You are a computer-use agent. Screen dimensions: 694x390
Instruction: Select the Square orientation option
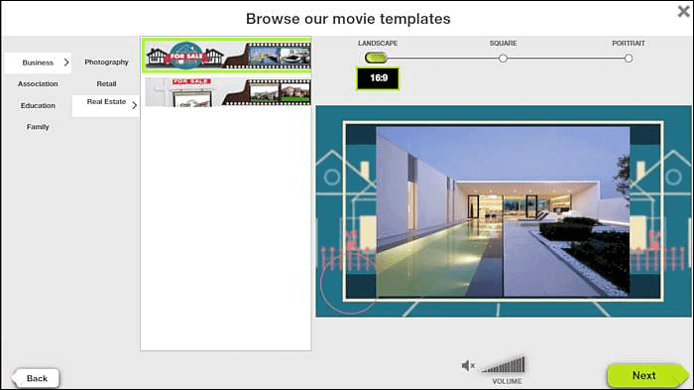[x=503, y=59]
